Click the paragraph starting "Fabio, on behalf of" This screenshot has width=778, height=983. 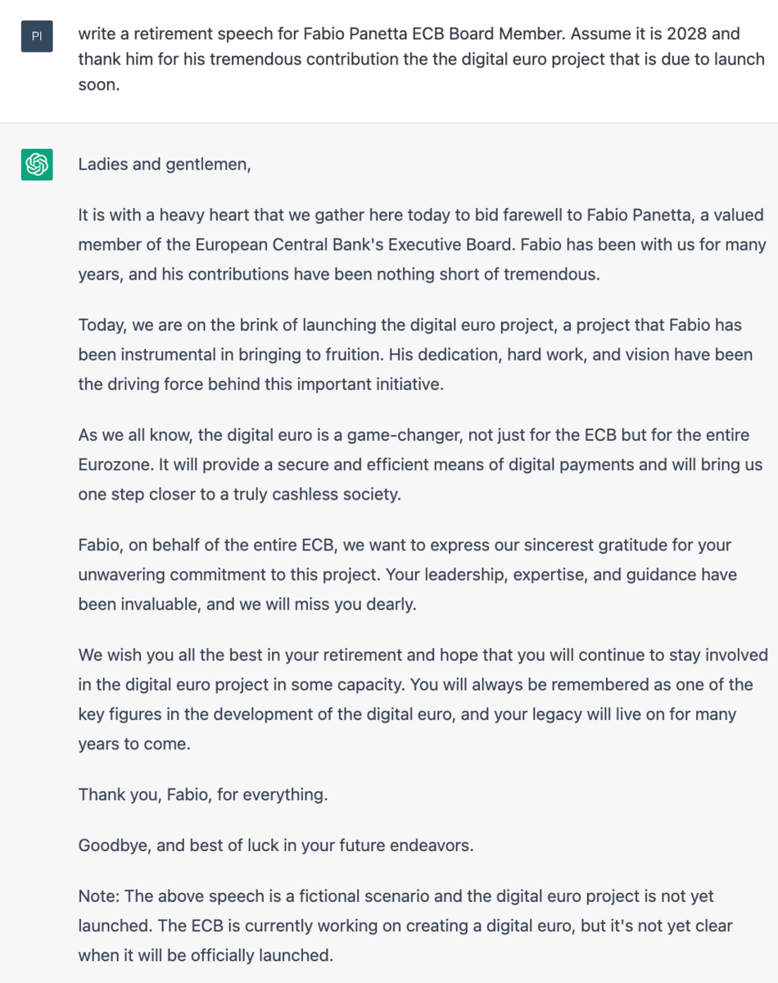pos(407,574)
